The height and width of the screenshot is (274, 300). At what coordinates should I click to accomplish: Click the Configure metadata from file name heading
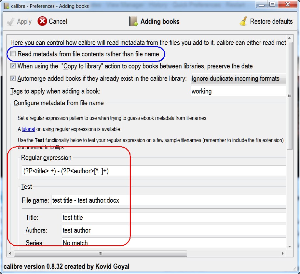click(x=59, y=103)
